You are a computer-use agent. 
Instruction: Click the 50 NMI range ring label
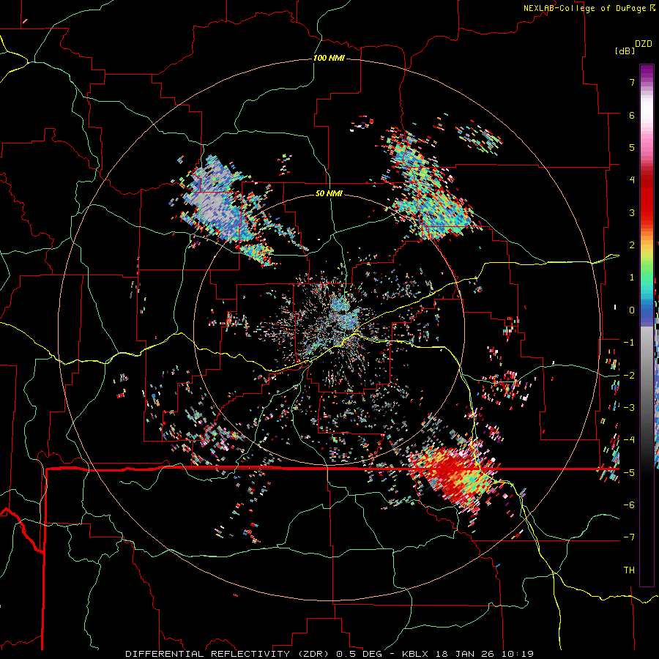329,193
